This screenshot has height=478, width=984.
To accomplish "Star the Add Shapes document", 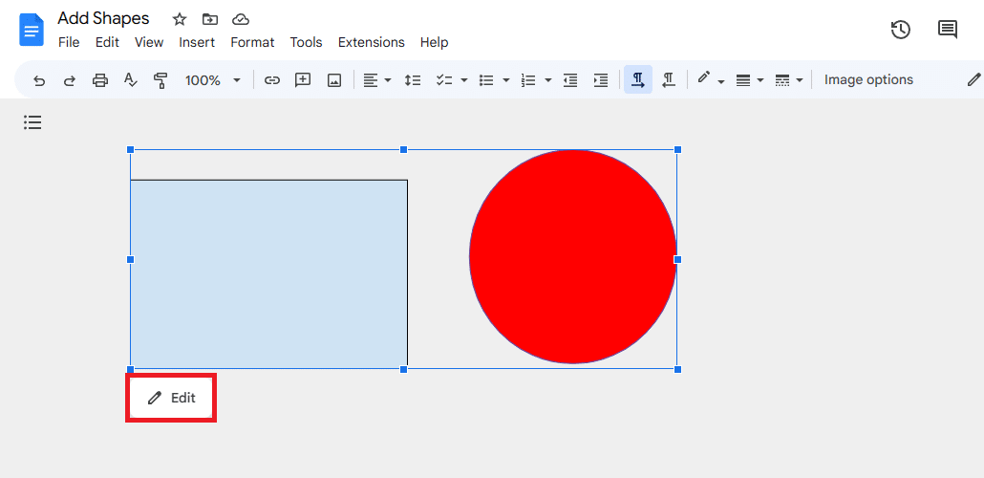I will [x=180, y=19].
